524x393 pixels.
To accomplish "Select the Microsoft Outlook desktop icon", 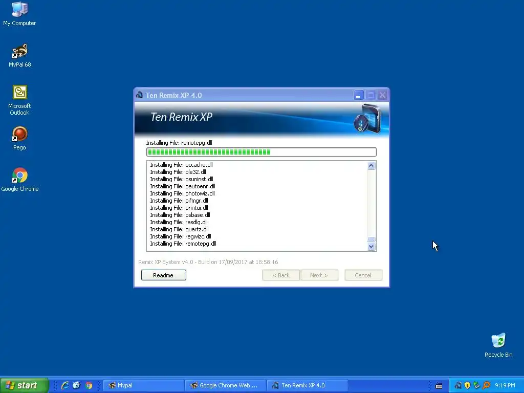I will click(20, 100).
